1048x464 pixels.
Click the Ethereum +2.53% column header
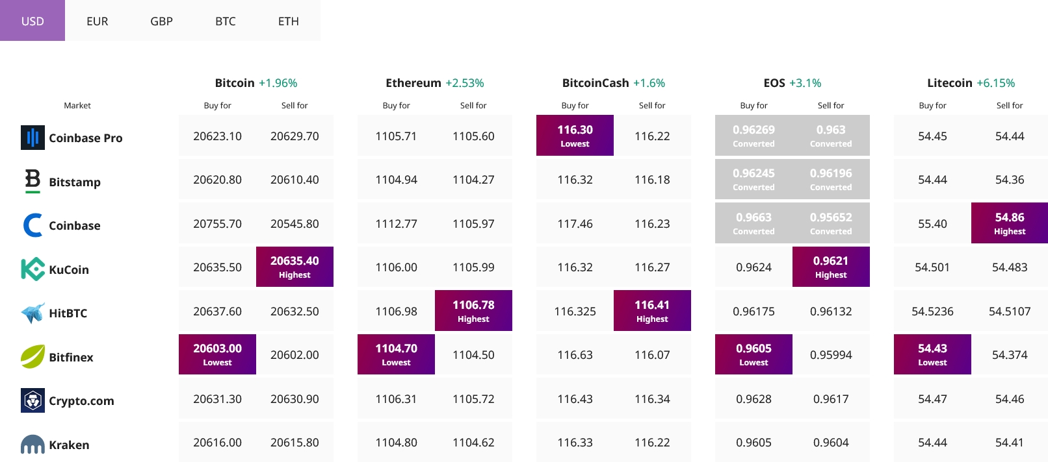tap(435, 83)
